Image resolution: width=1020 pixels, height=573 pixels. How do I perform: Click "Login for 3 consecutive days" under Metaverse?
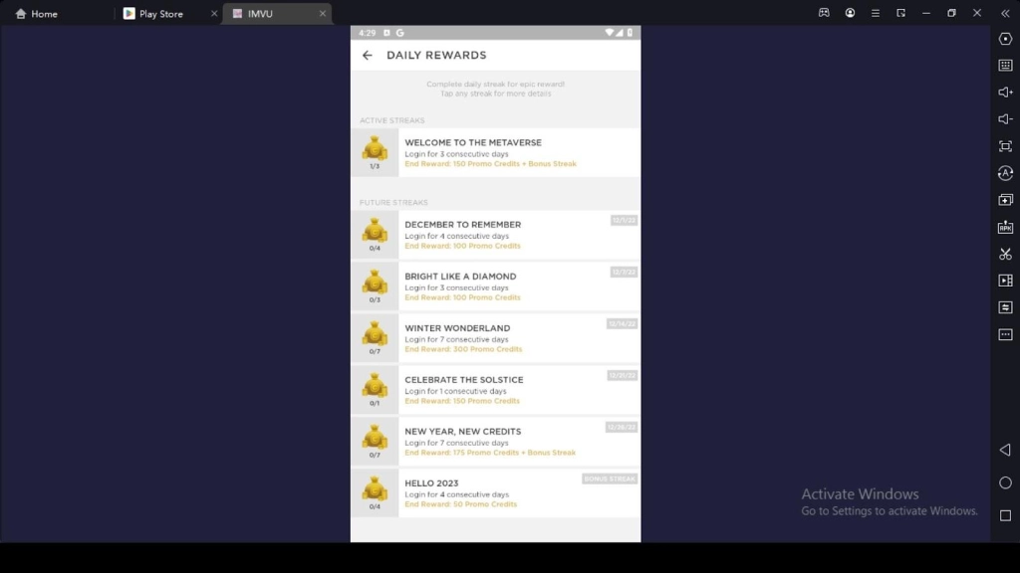tap(456, 154)
